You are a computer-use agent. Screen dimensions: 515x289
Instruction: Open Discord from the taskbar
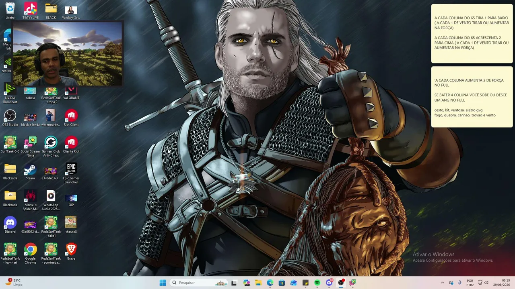tap(329, 283)
